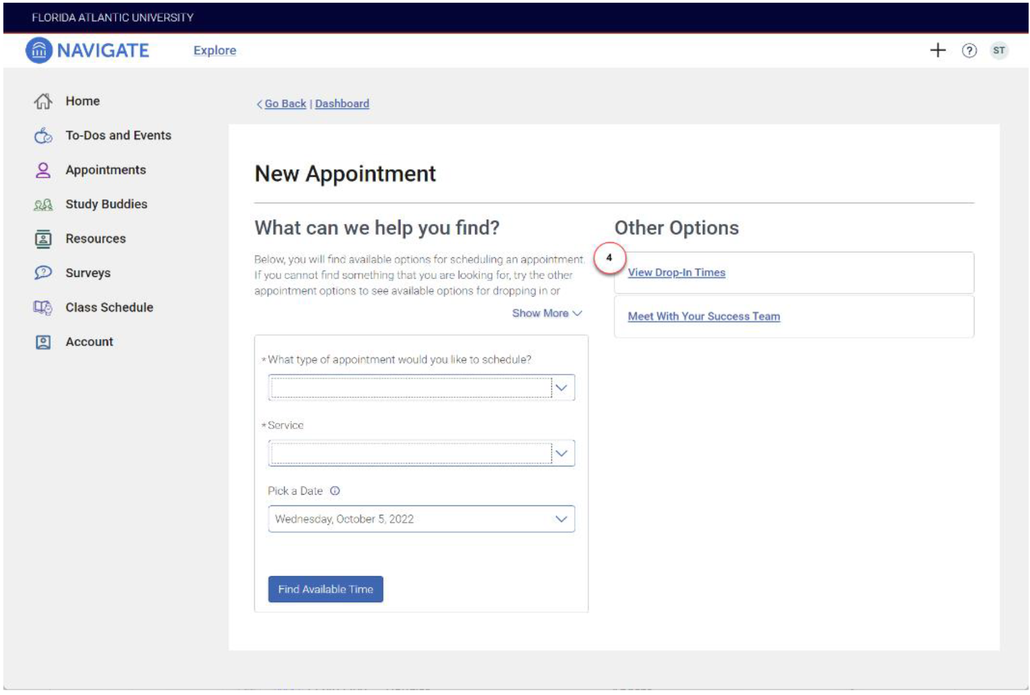The height and width of the screenshot is (695, 1030).
Task: Open the appointment type dropdown
Action: [x=421, y=388]
